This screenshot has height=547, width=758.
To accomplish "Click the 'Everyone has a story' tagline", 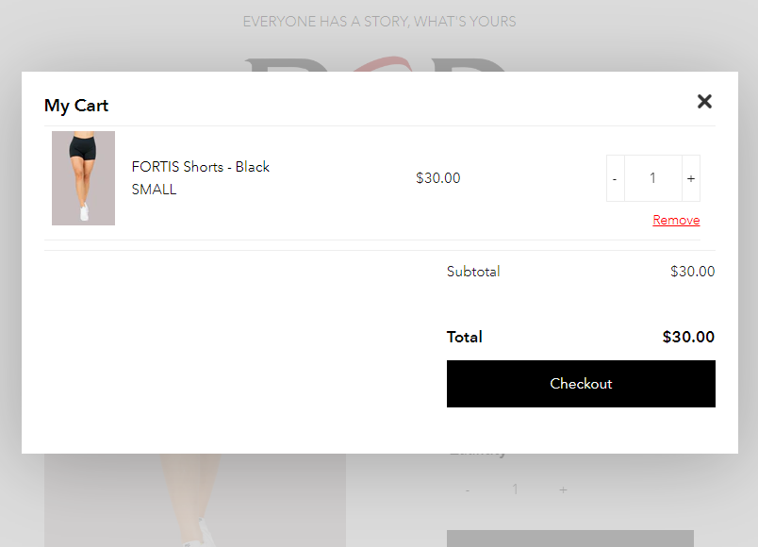I will pyautogui.click(x=379, y=22).
